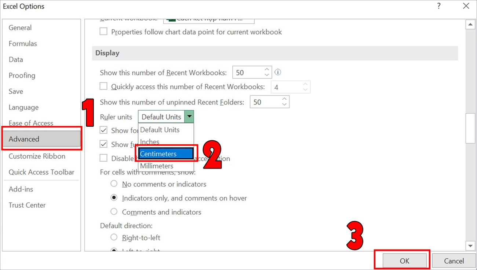Open the Proofing options page
The width and height of the screenshot is (477, 270).
(x=22, y=75)
